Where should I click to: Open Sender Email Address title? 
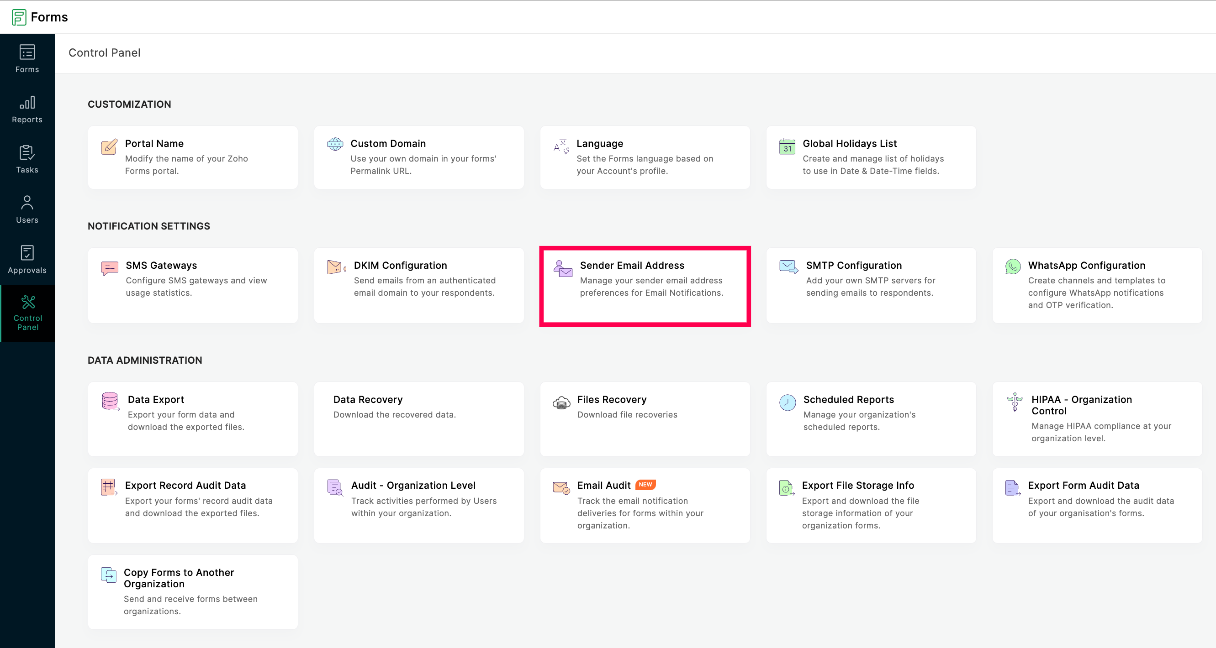(x=632, y=265)
